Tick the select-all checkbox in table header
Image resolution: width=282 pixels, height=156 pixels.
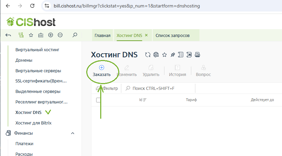click(x=99, y=100)
